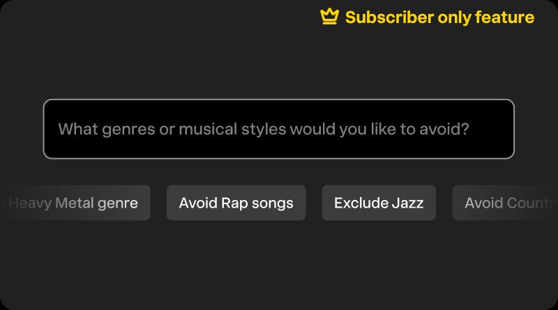Open the yellow subscriber feature notice

click(x=427, y=17)
